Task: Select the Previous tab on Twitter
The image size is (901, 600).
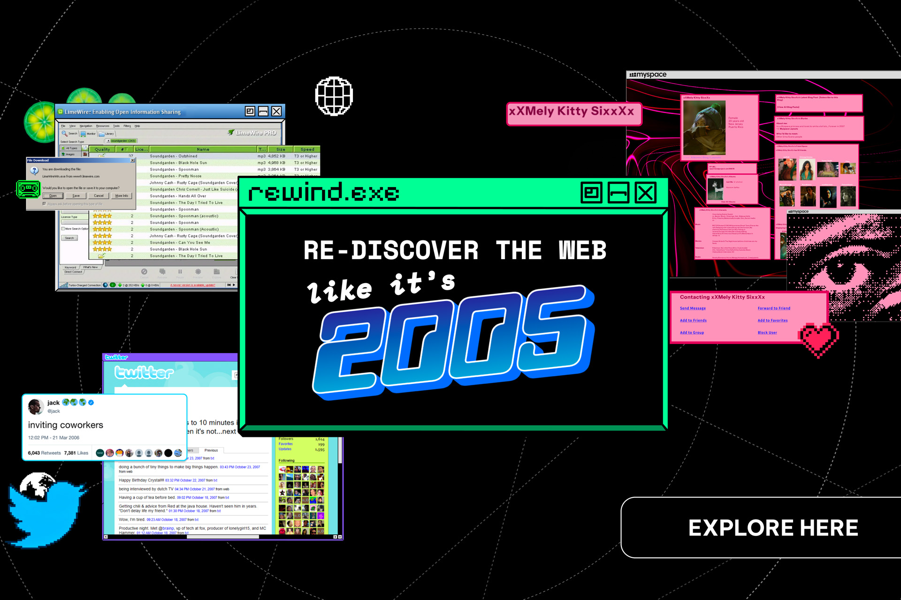Action: pos(211,450)
